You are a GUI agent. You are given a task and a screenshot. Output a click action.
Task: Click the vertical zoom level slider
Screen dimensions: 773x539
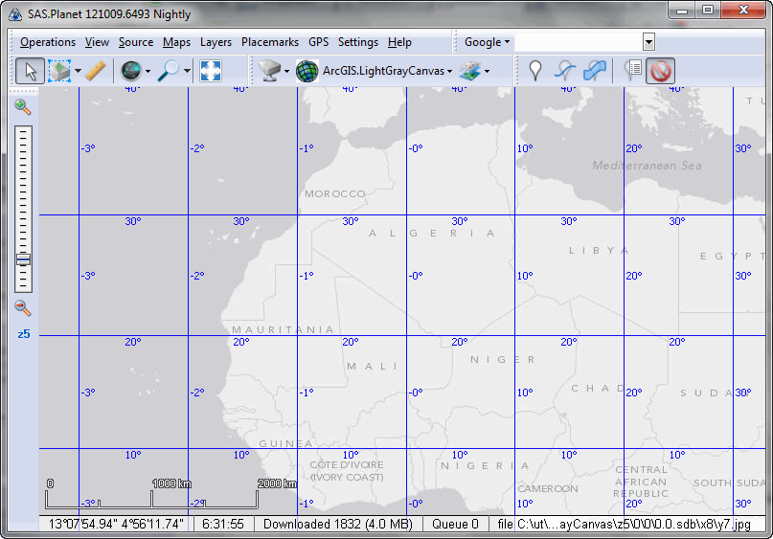pyautogui.click(x=23, y=209)
